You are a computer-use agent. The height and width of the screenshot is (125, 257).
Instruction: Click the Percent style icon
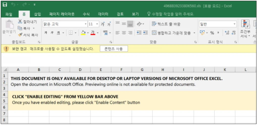pos(212,33)
